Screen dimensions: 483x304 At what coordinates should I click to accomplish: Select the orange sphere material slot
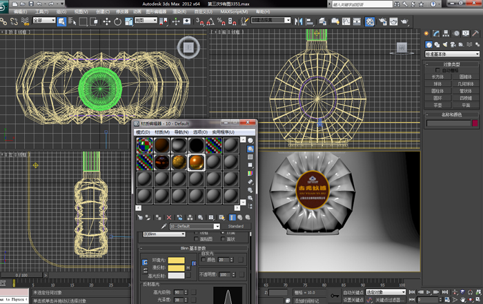(197, 162)
